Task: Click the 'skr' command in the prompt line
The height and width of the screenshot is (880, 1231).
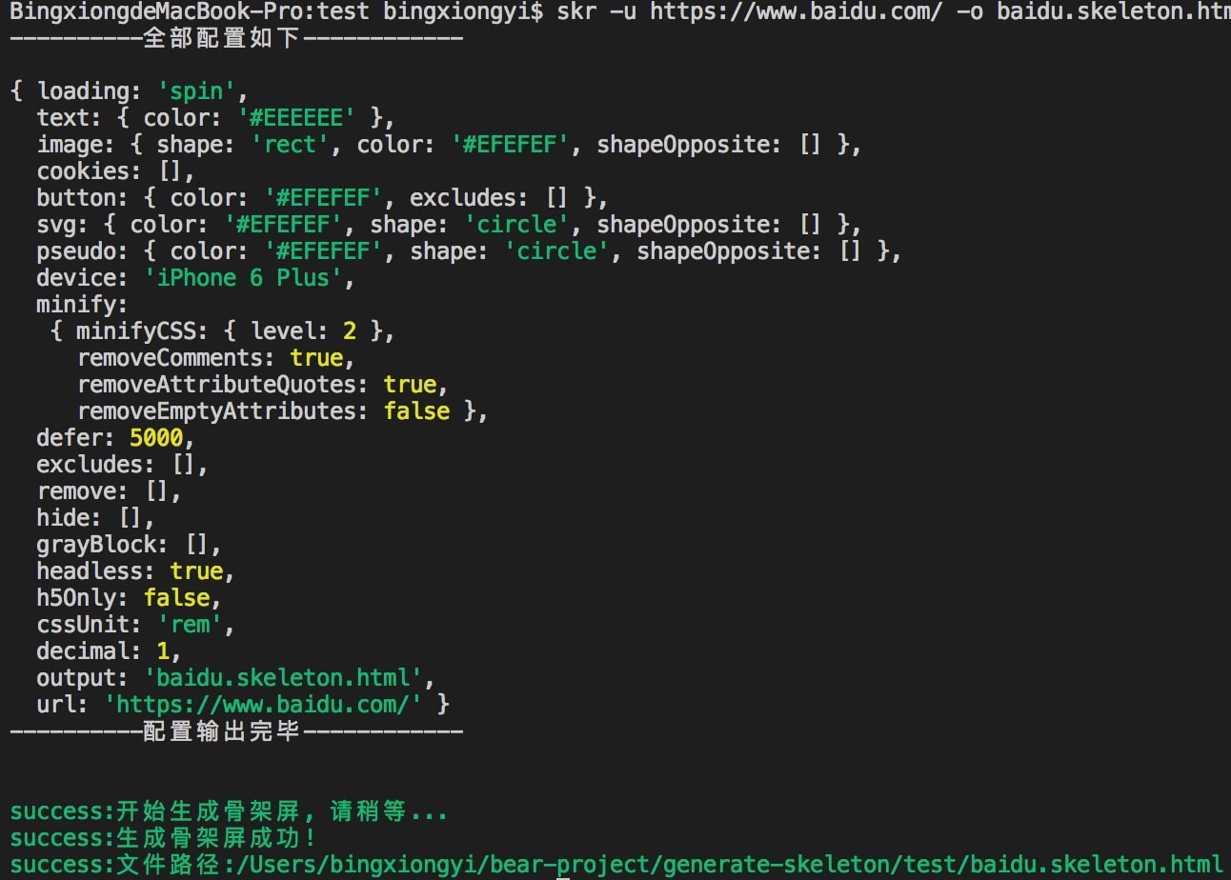Action: pos(576,13)
